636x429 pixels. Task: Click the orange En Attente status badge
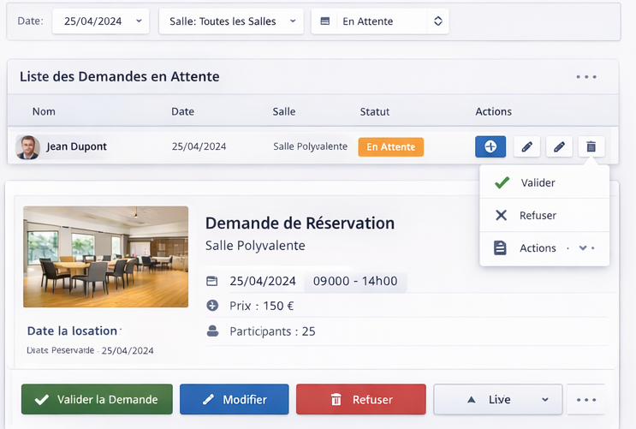coord(391,147)
